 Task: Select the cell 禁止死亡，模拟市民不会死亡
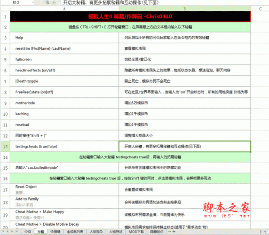tap(185, 81)
